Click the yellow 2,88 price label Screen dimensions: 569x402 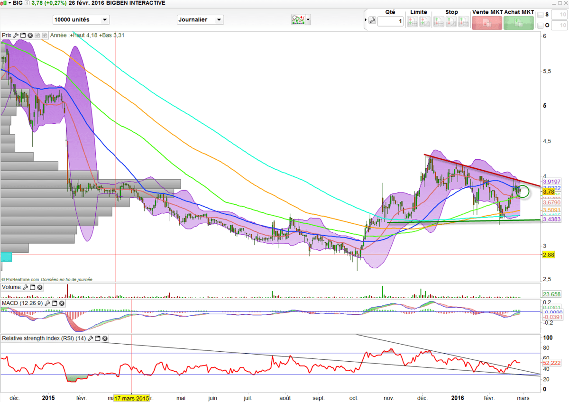(549, 255)
